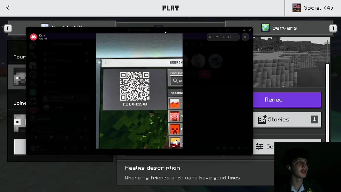Image resolution: width=341 pixels, height=192 pixels.
Task: Switch to the Servers tab
Action: pos(279,28)
